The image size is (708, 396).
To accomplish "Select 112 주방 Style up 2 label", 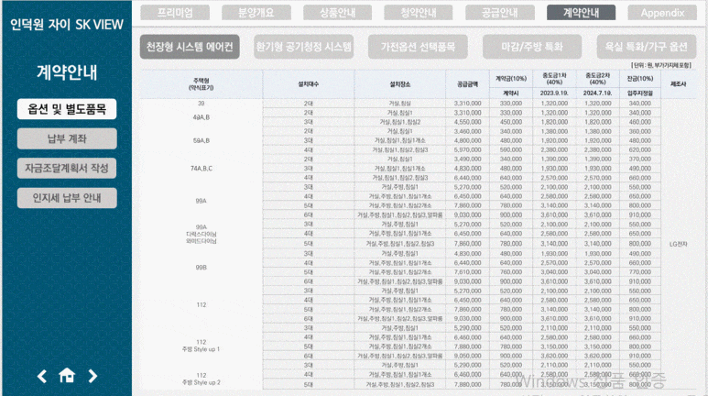I will [201, 379].
